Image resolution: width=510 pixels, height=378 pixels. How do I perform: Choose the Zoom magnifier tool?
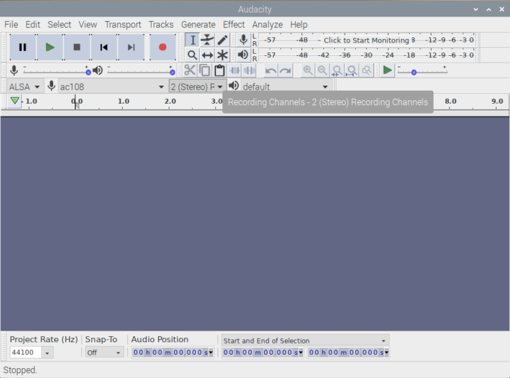click(x=192, y=55)
